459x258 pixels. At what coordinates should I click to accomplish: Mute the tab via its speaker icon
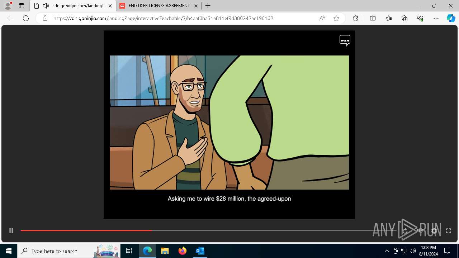point(46,6)
